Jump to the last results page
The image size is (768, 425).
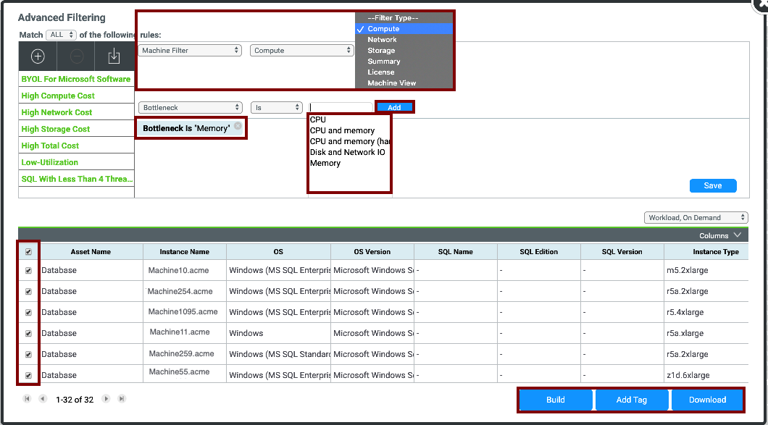click(x=122, y=399)
